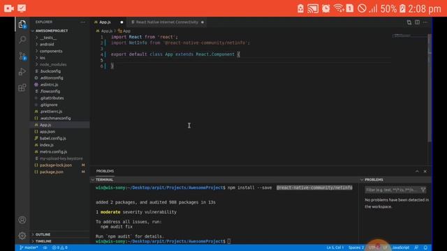Open the Accounts menu icon
The height and width of the screenshot is (251, 447).
pyautogui.click(x=22, y=220)
